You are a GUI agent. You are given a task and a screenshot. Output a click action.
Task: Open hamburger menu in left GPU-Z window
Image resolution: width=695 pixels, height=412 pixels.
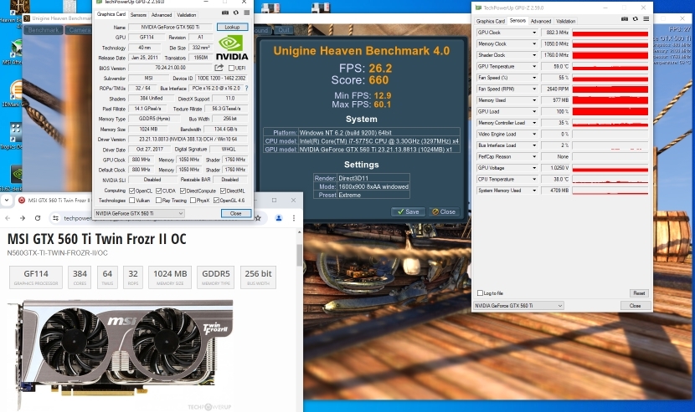pyautogui.click(x=246, y=13)
